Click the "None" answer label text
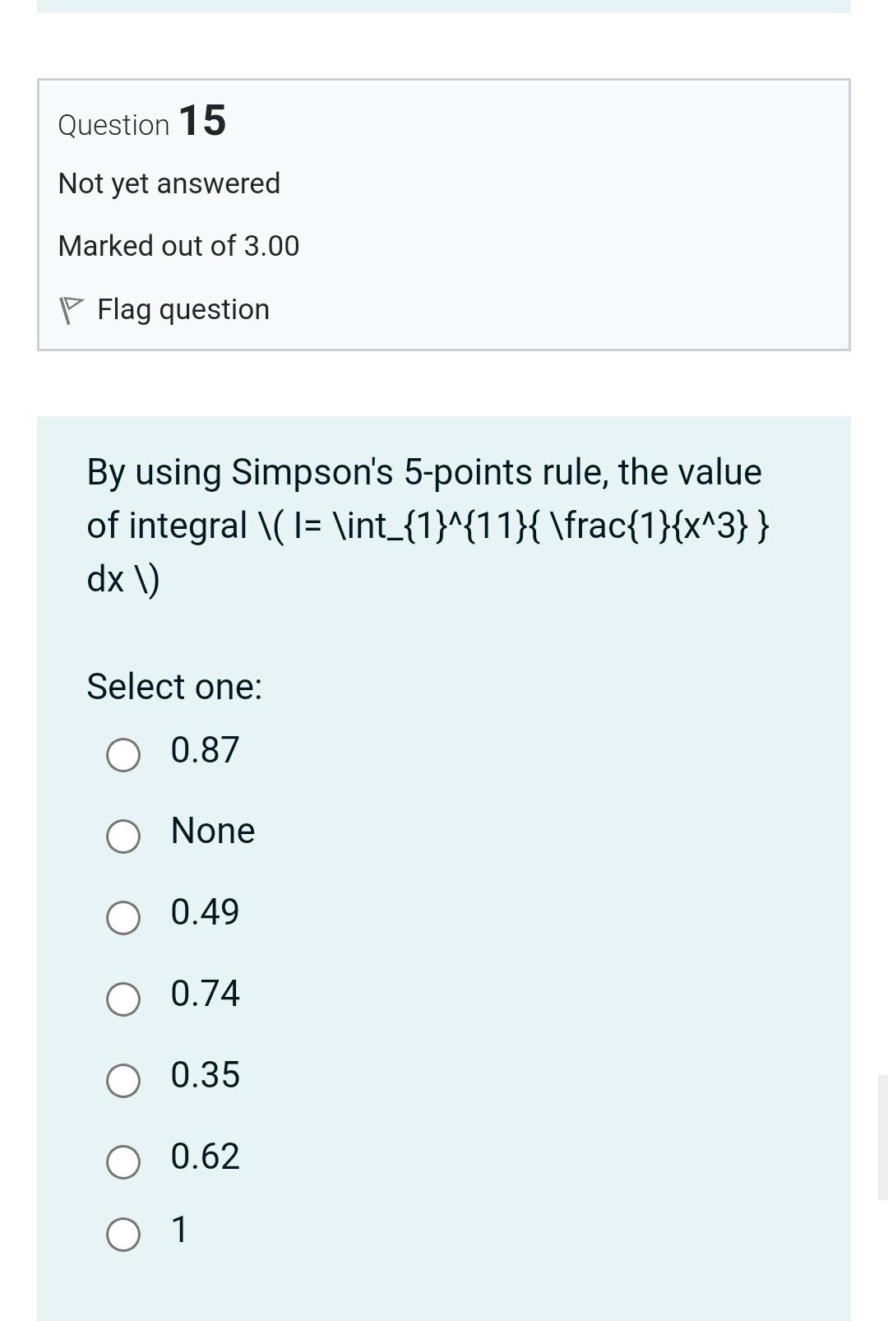 [x=213, y=831]
